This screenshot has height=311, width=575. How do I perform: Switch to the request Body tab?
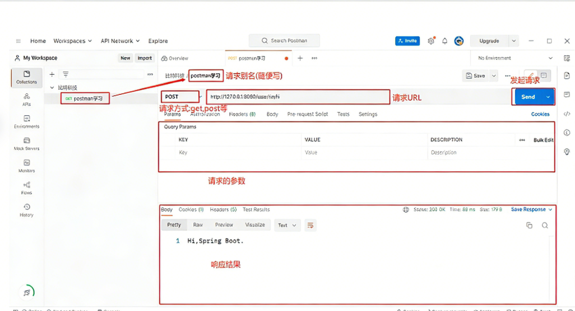(x=272, y=114)
